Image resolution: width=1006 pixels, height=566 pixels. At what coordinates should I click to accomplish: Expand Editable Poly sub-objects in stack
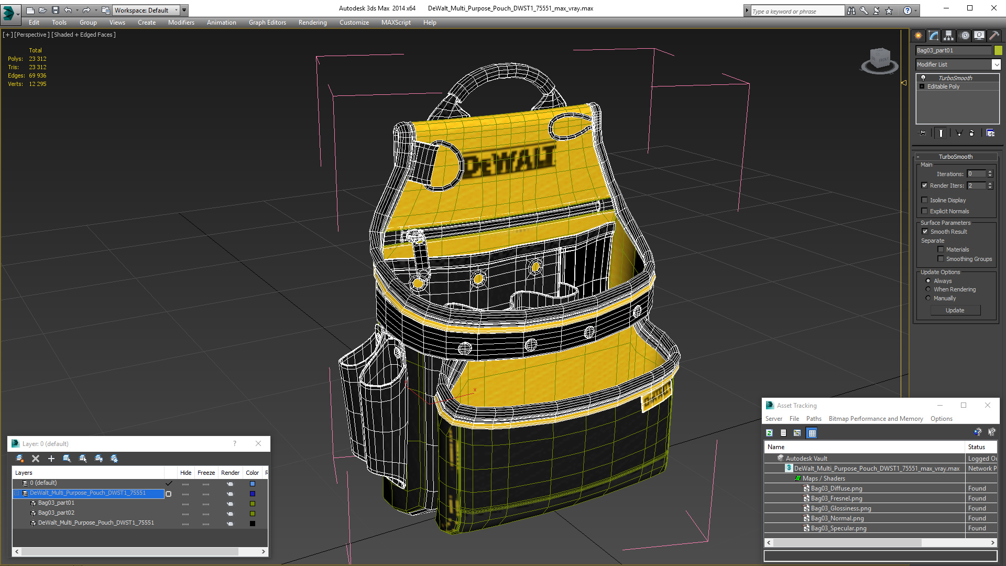(922, 86)
